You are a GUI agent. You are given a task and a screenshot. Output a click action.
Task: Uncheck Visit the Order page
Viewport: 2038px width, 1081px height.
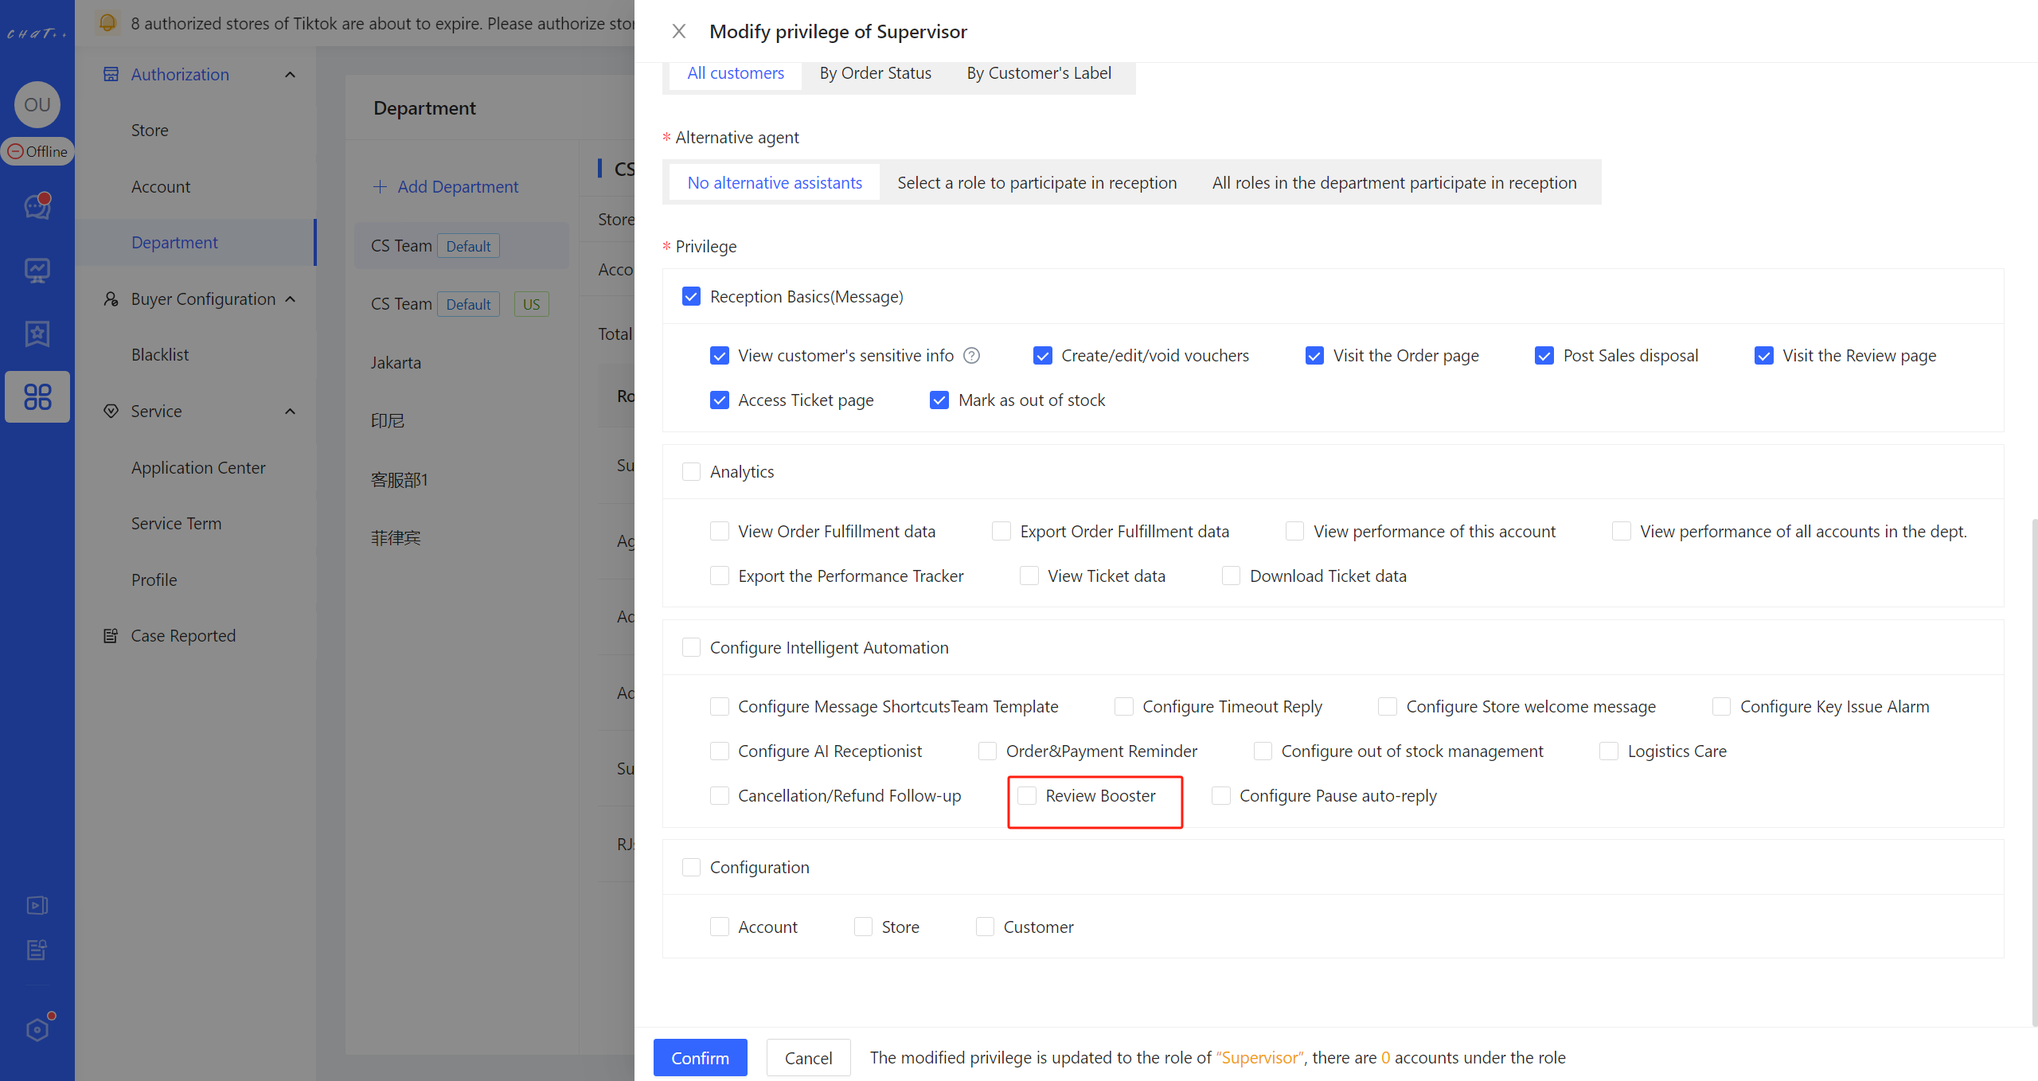(1314, 355)
